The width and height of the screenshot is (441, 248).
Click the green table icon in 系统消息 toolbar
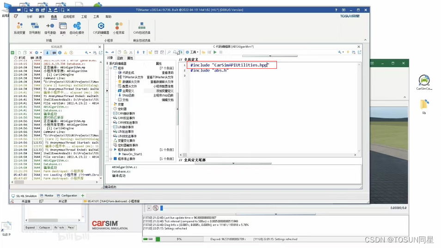(12, 53)
